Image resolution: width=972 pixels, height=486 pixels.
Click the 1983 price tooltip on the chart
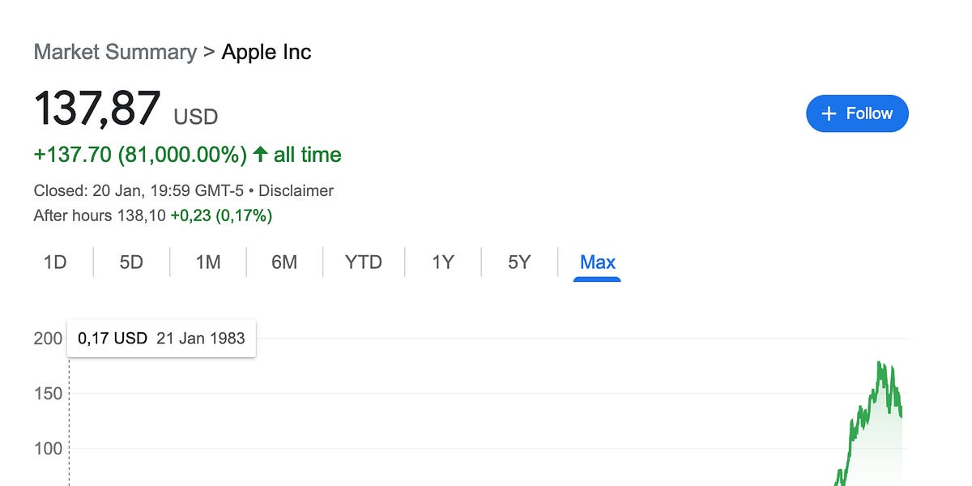click(x=160, y=338)
